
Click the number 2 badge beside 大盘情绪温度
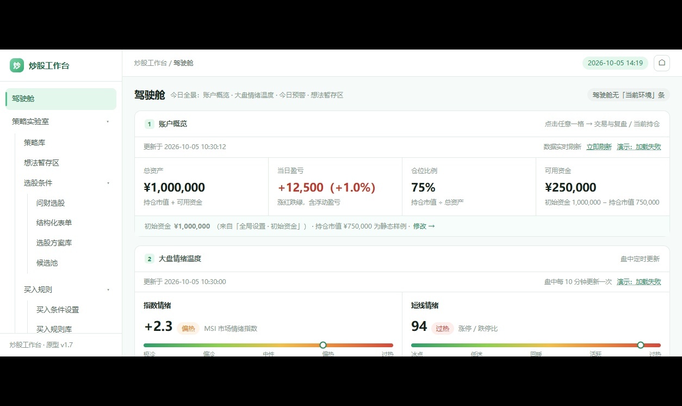150,259
